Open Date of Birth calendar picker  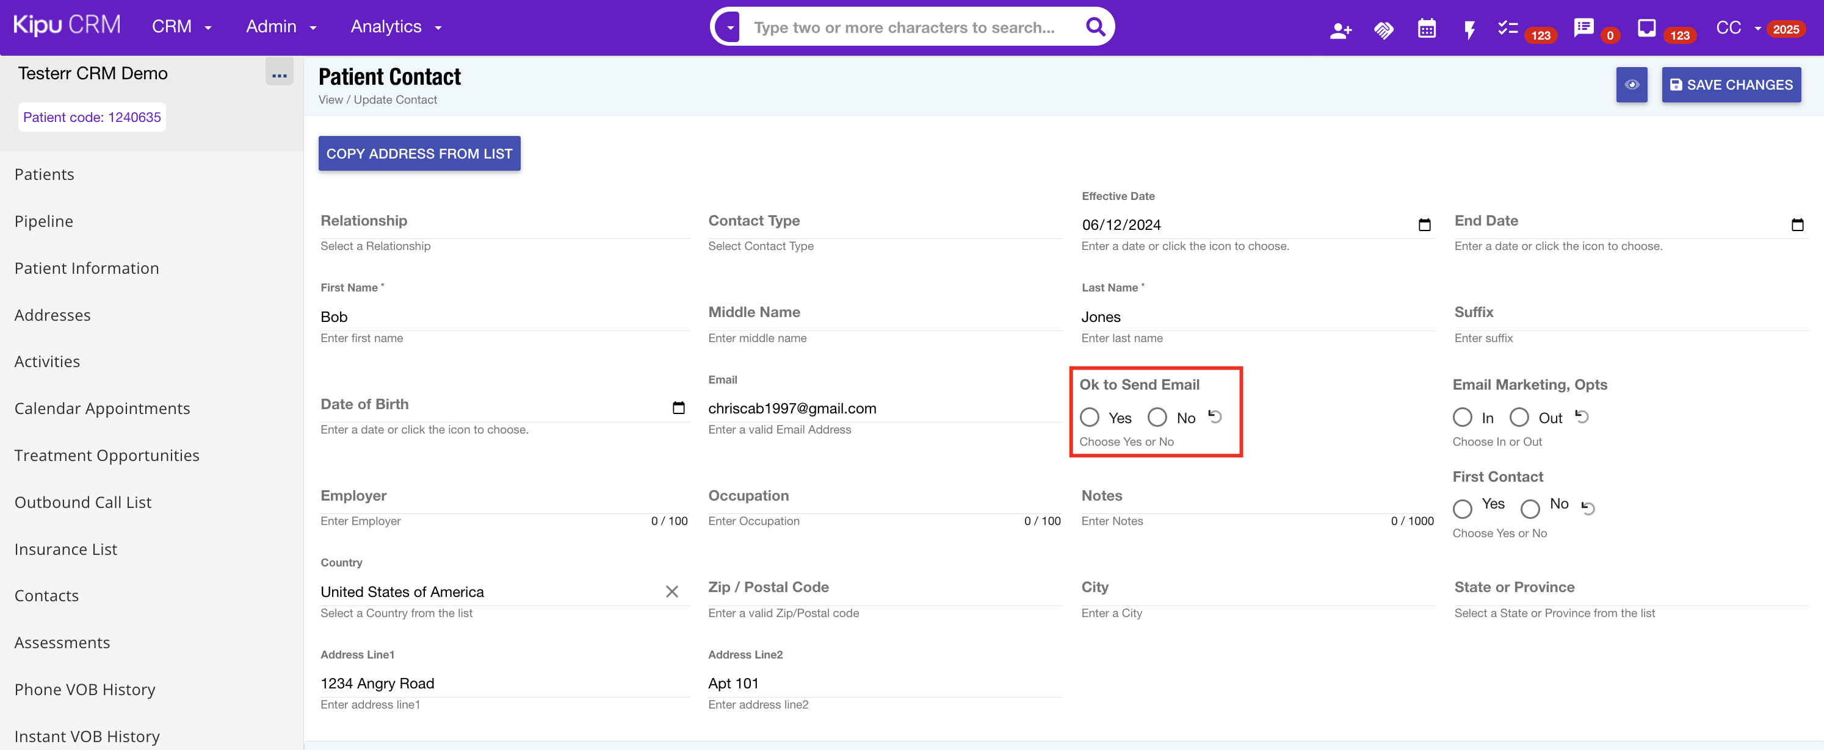(678, 407)
